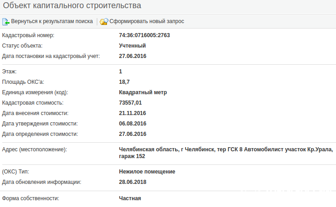
Task: Click the area value 18,7
Action: 124,82
